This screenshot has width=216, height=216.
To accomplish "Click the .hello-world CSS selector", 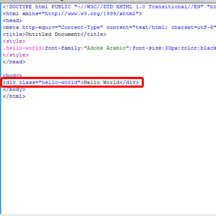I will coord(22,48).
